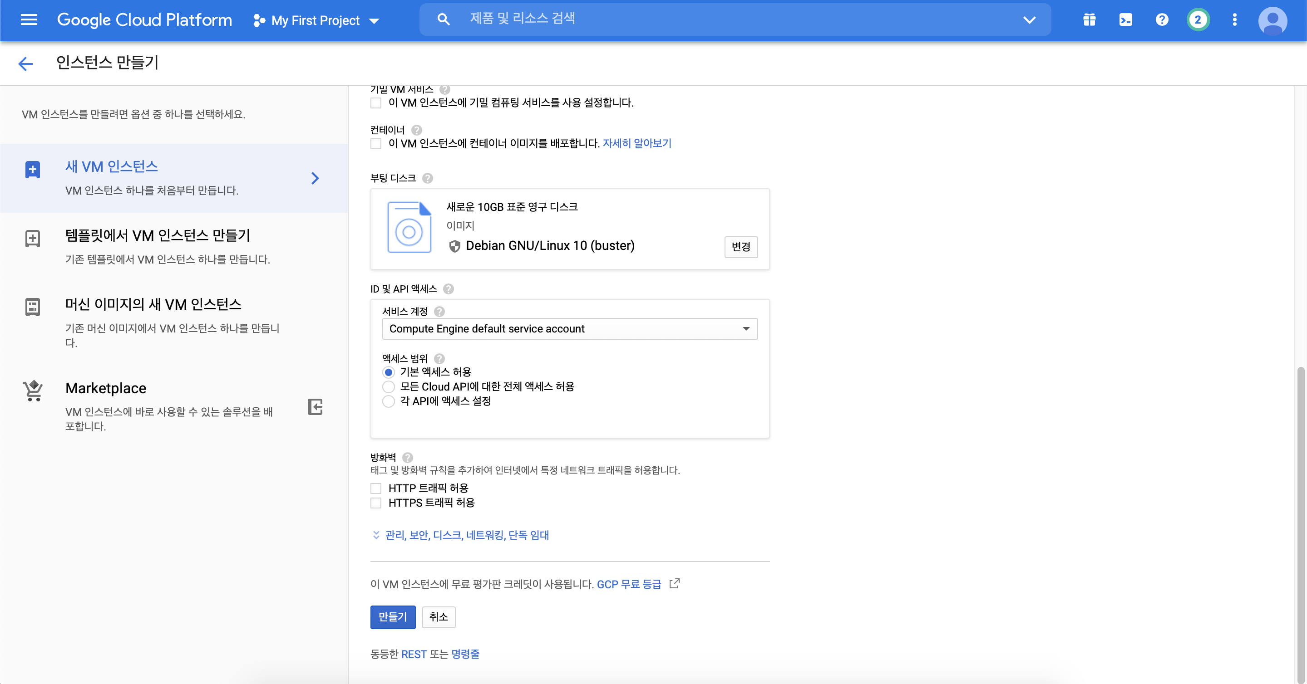Open the hamburger navigation menu
1307x684 pixels.
[29, 20]
